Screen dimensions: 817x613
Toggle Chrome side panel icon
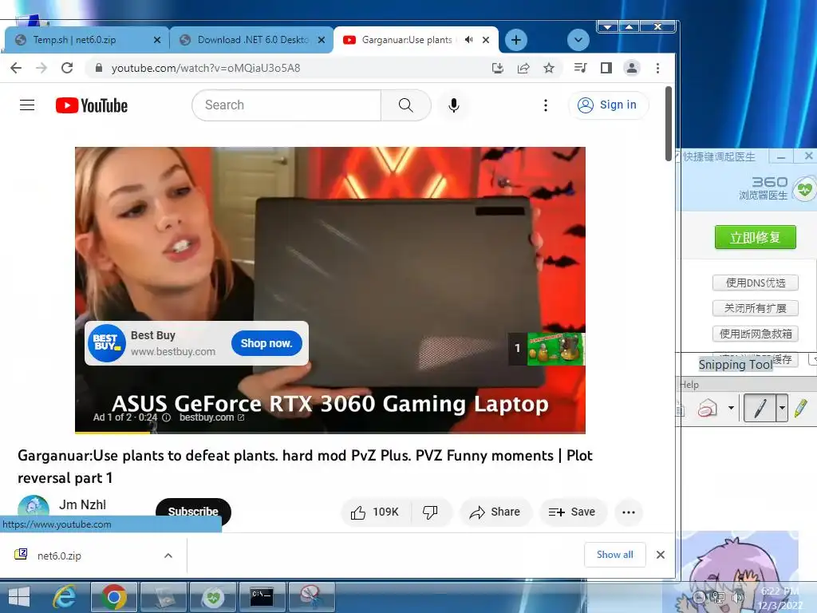[x=606, y=68]
